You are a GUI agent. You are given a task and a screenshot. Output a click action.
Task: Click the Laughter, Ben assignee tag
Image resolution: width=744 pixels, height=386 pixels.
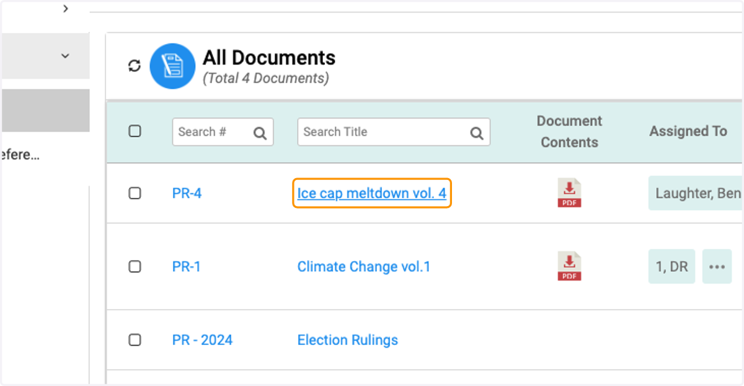pos(696,193)
